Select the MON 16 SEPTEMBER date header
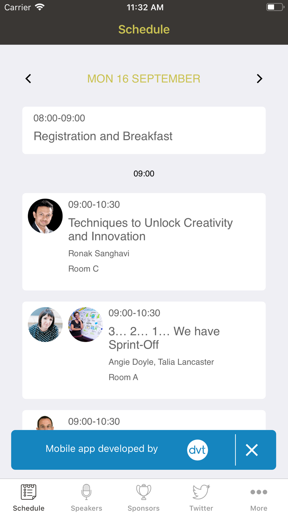 coord(144,78)
